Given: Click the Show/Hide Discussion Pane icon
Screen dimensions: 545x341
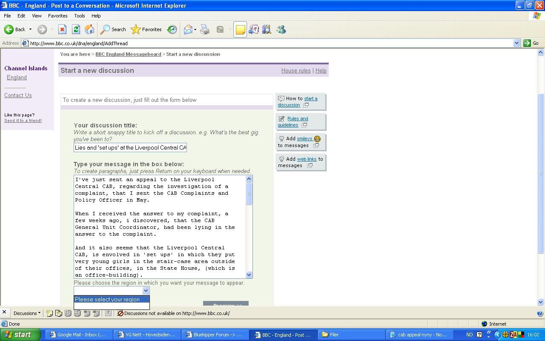Looking at the screenshot, I should click(108, 313).
